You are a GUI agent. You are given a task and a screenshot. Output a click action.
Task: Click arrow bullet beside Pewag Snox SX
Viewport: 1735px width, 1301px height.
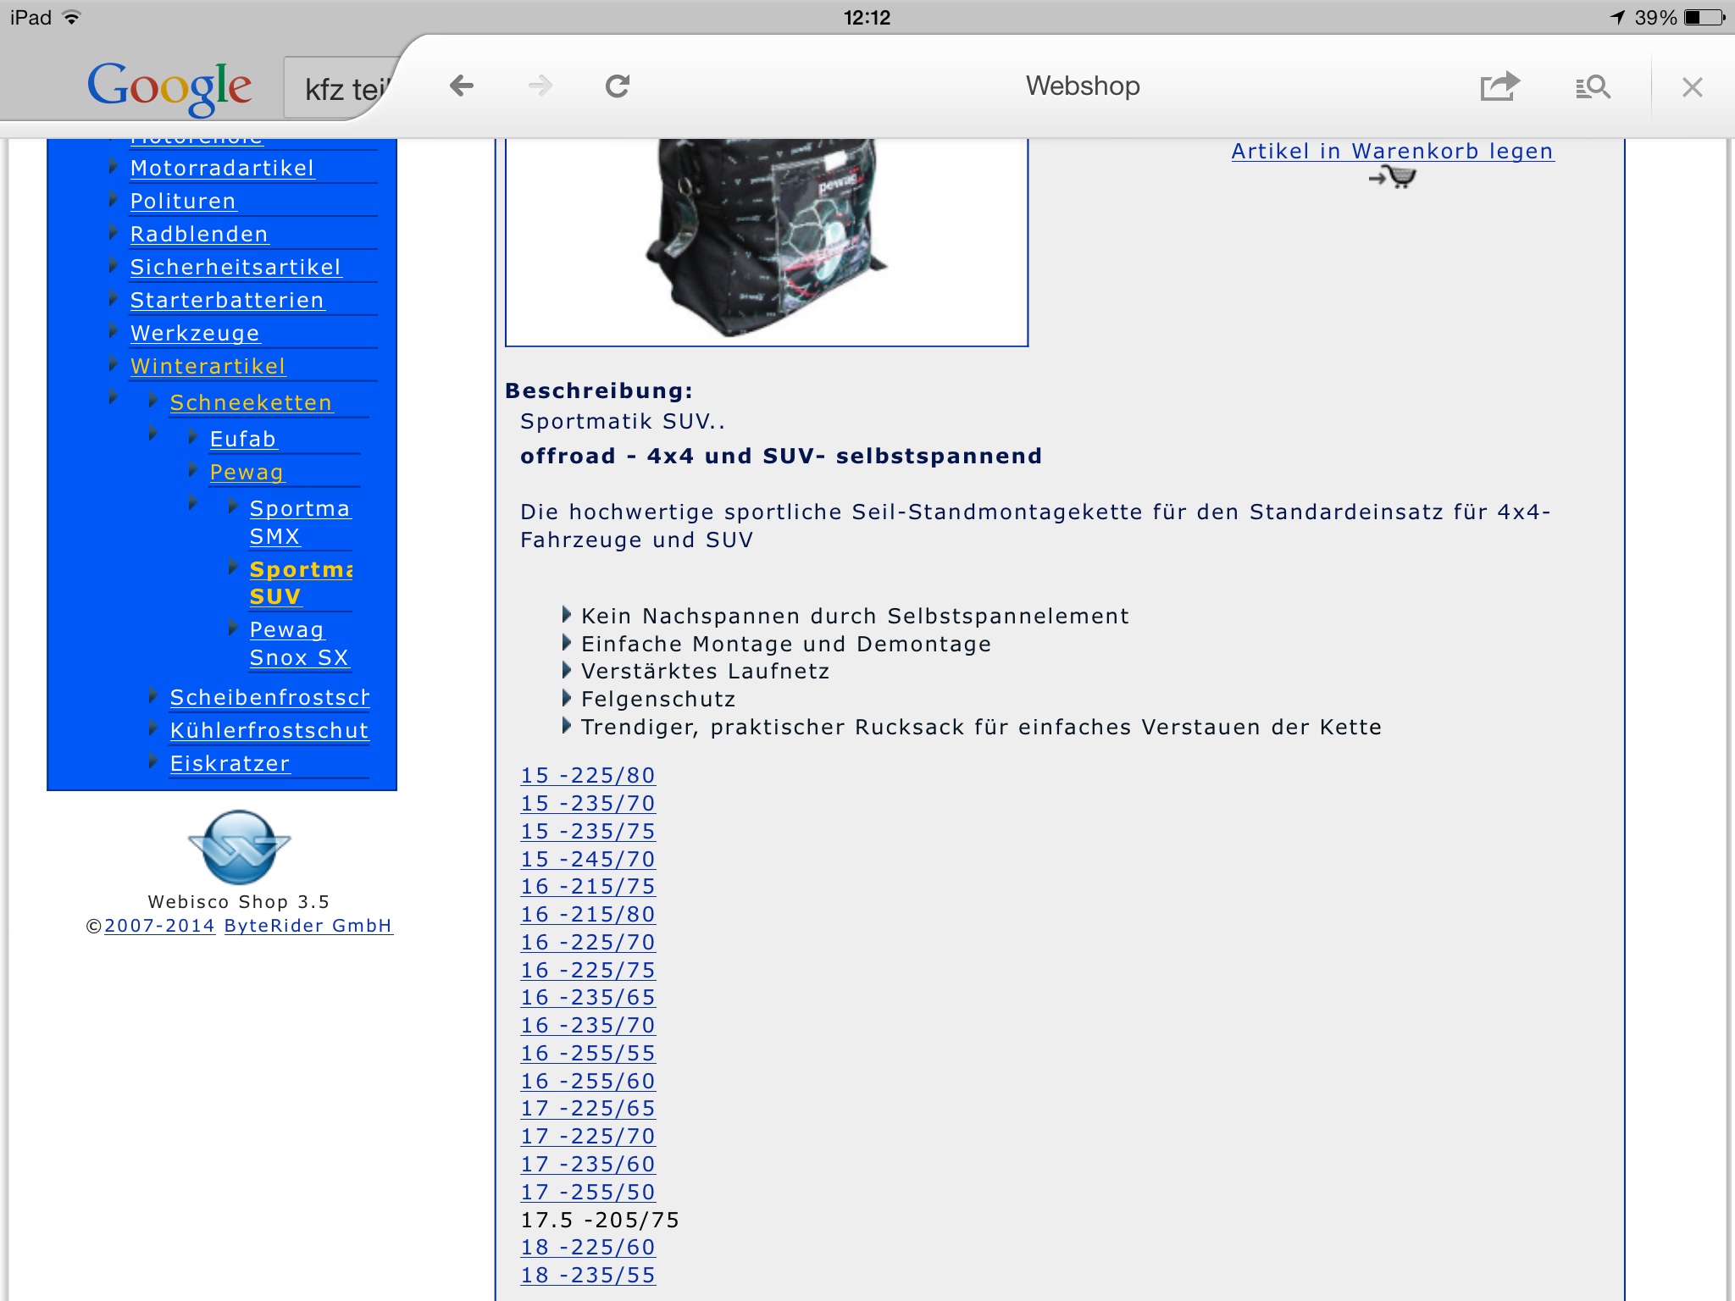pos(232,628)
